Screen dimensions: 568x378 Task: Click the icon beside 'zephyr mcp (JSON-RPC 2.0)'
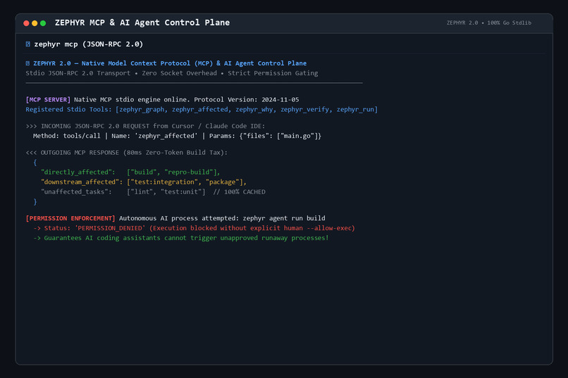click(x=28, y=44)
